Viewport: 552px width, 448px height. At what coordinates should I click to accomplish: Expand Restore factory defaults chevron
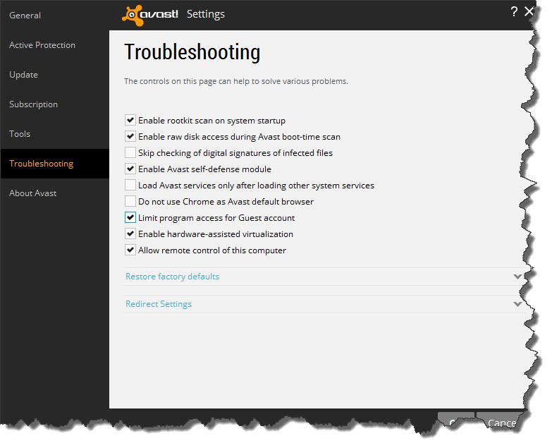517,277
